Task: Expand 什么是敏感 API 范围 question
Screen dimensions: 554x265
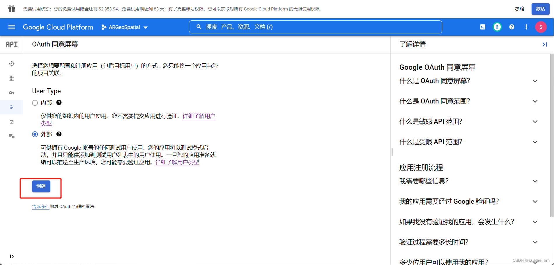Action: click(469, 121)
